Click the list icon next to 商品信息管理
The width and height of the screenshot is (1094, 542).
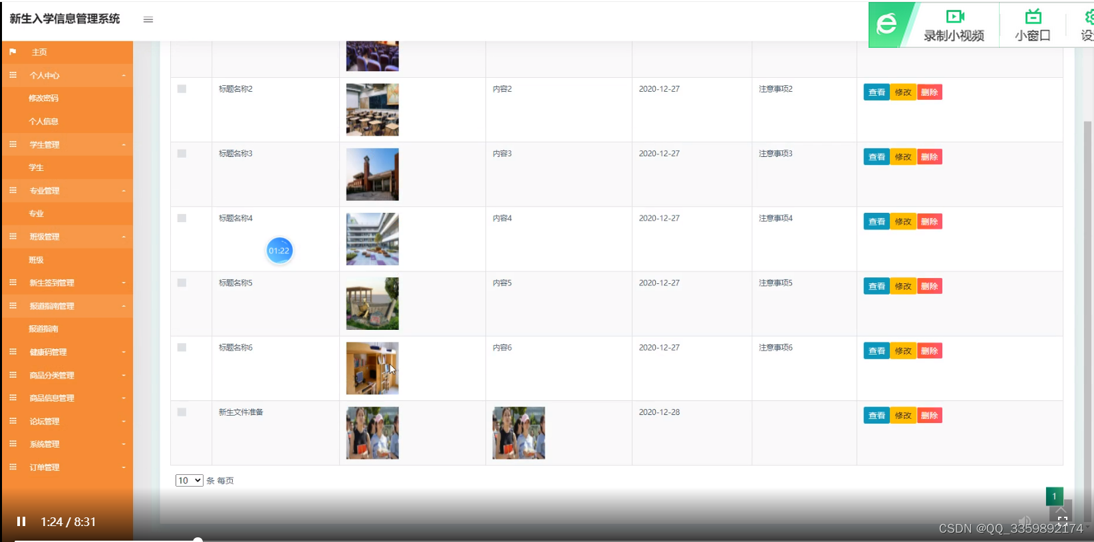tap(13, 398)
